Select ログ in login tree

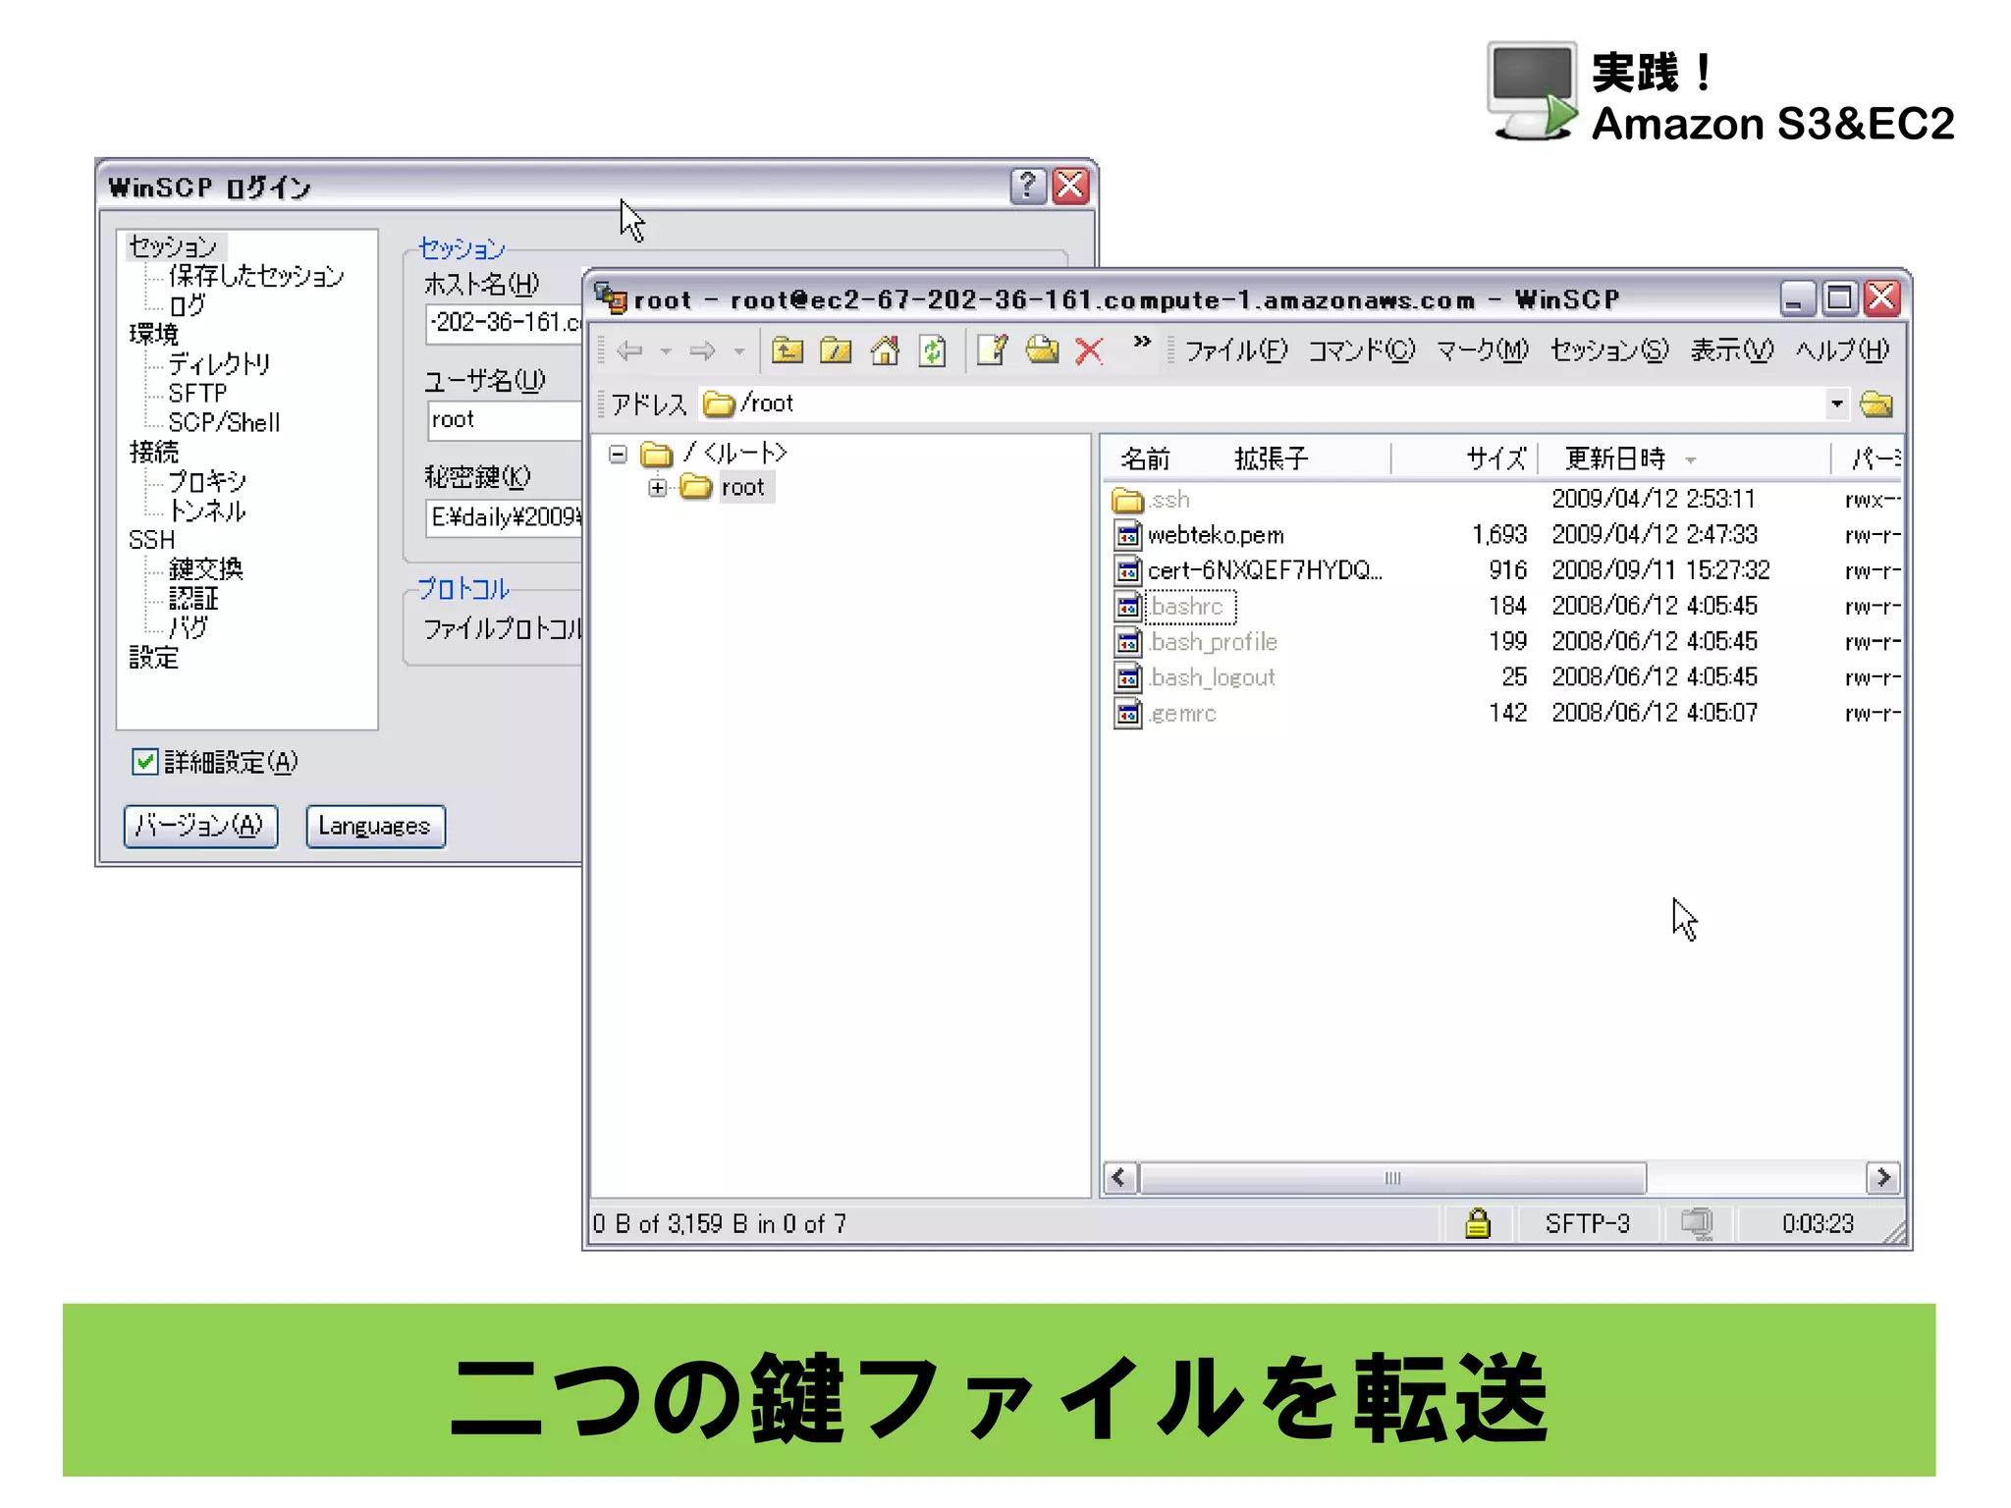pyautogui.click(x=188, y=305)
